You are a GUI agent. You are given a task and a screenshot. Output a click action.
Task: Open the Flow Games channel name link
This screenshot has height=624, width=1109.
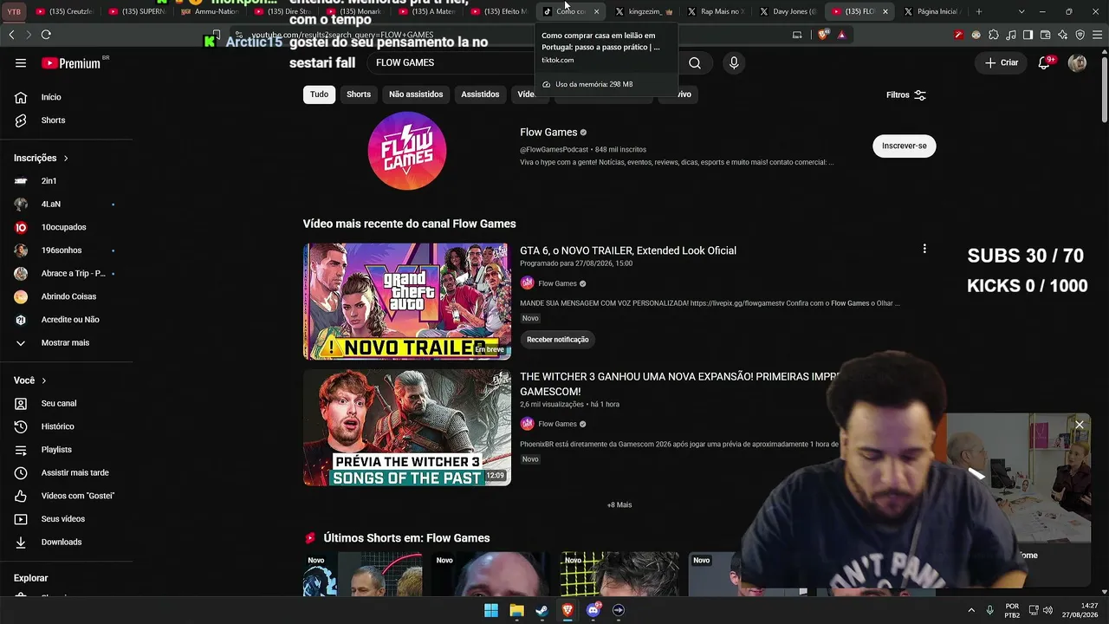(548, 133)
